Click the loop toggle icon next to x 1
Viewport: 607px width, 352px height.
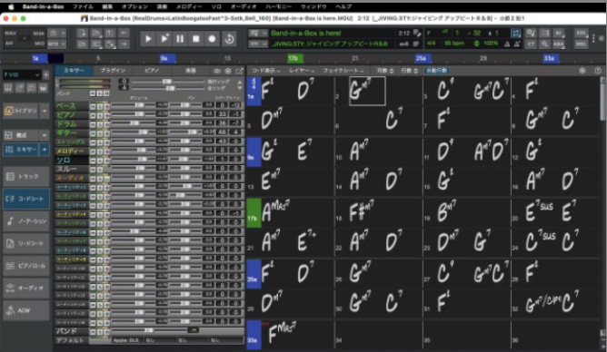pos(515,34)
